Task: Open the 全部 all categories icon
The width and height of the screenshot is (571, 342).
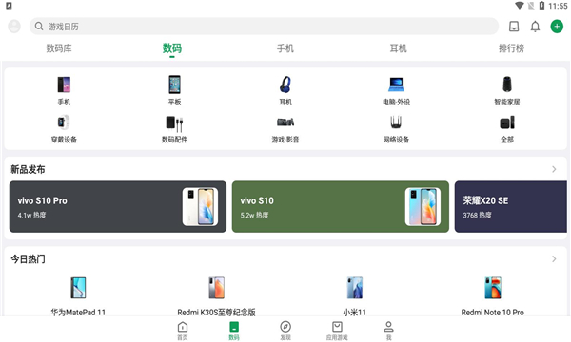Action: (x=507, y=123)
